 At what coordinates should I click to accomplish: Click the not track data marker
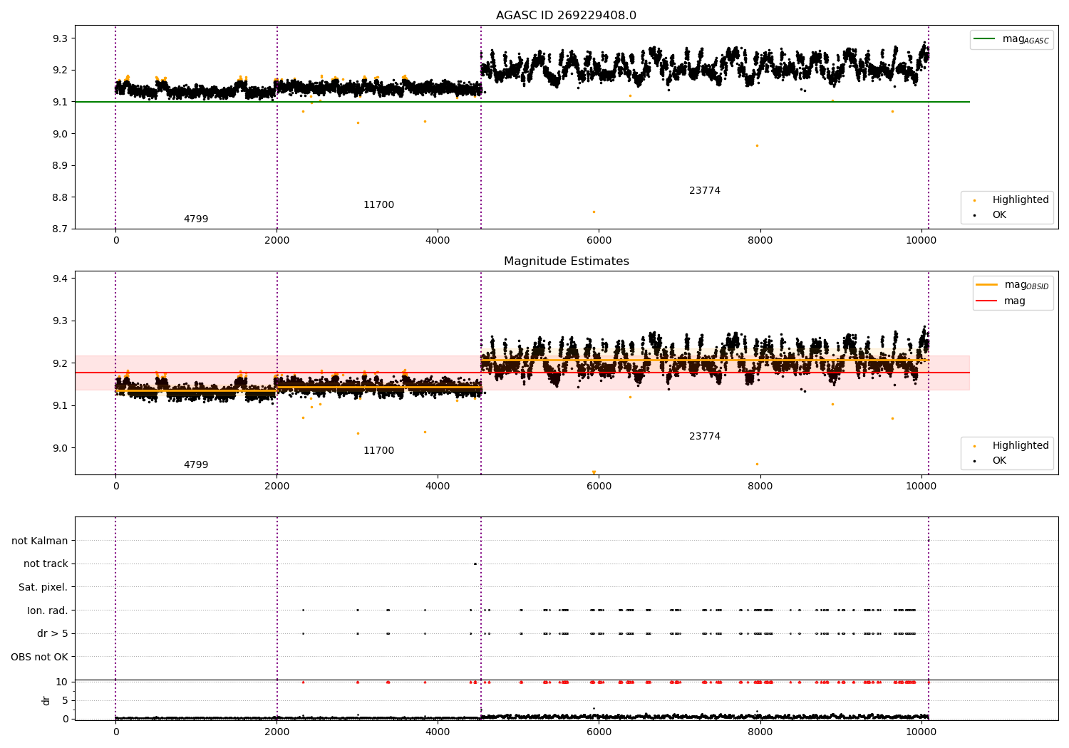click(x=475, y=564)
